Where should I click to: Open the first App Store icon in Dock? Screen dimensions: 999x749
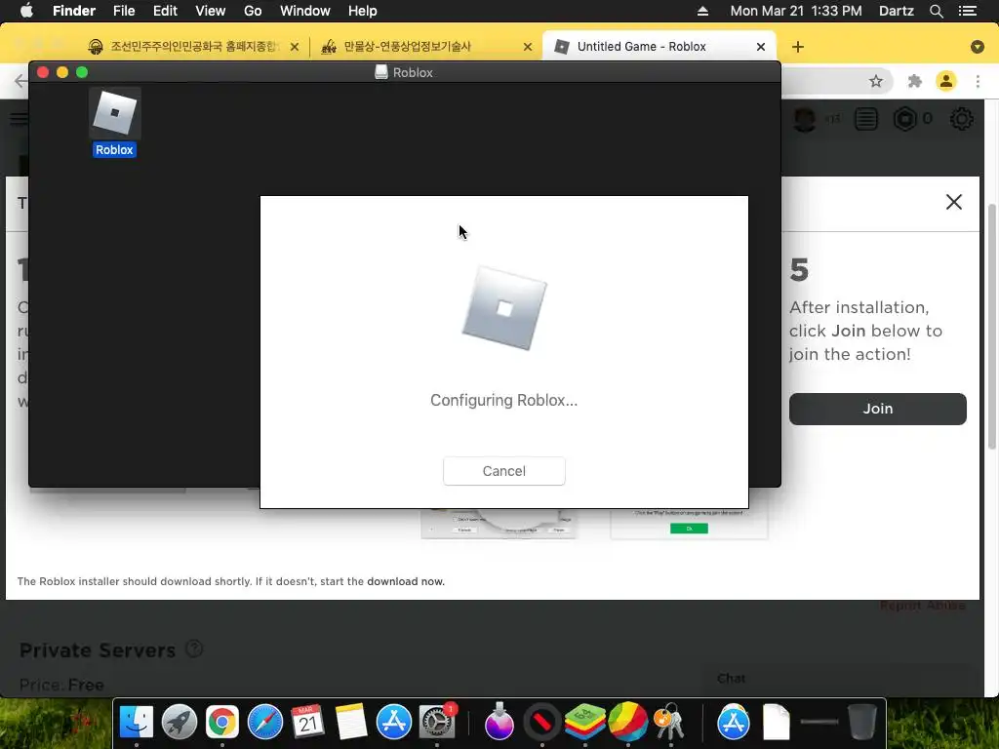(394, 722)
